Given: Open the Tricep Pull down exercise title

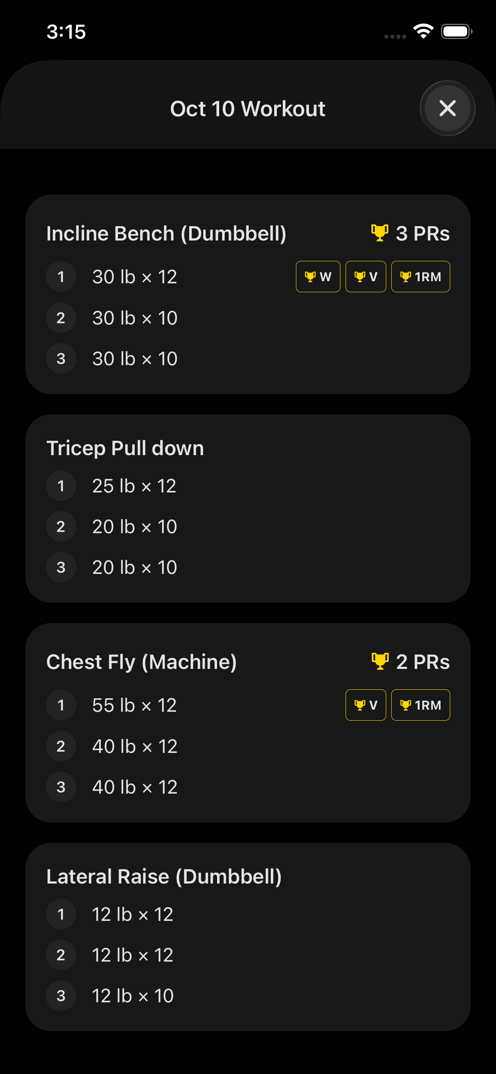Looking at the screenshot, I should point(125,448).
